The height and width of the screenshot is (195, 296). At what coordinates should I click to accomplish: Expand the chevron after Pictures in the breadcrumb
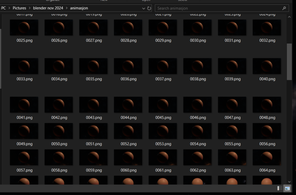pos(29,8)
